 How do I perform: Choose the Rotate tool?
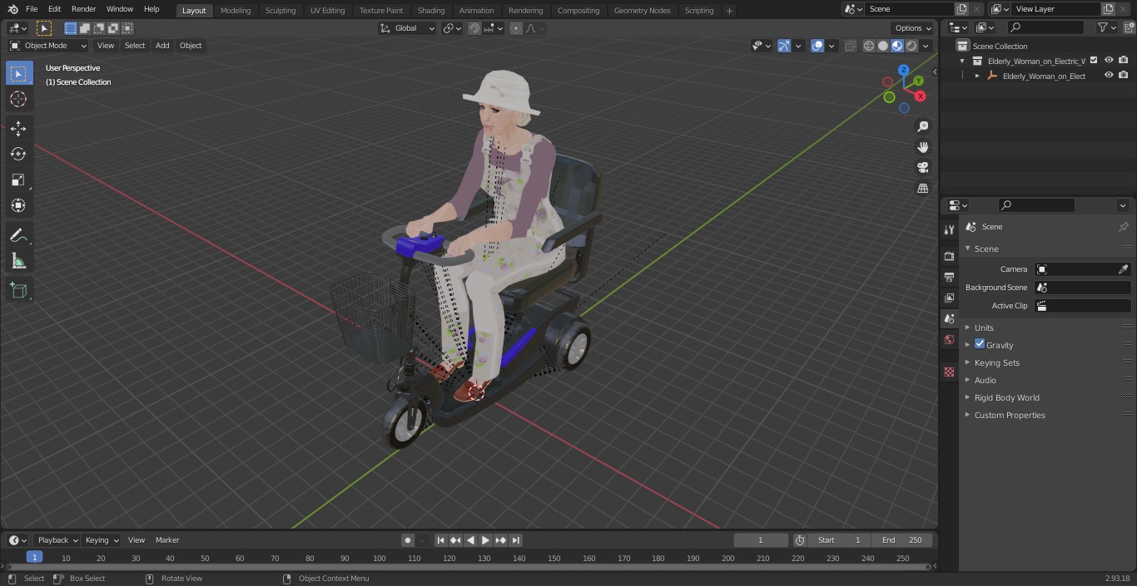coord(18,154)
